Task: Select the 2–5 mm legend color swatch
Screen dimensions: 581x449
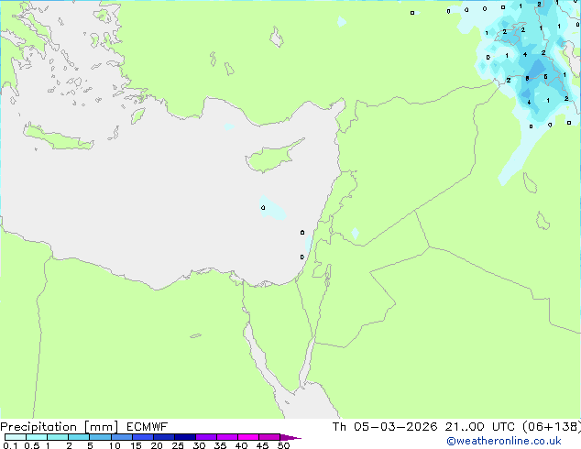Action: click(x=79, y=437)
